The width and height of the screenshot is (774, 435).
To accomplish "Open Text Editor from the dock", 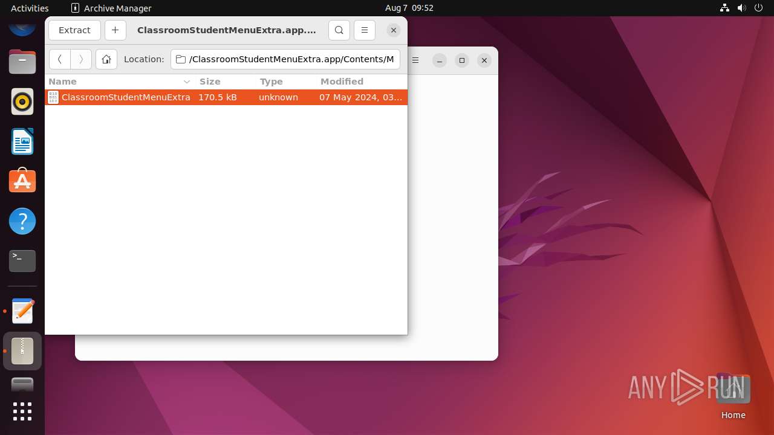I will pyautogui.click(x=22, y=311).
